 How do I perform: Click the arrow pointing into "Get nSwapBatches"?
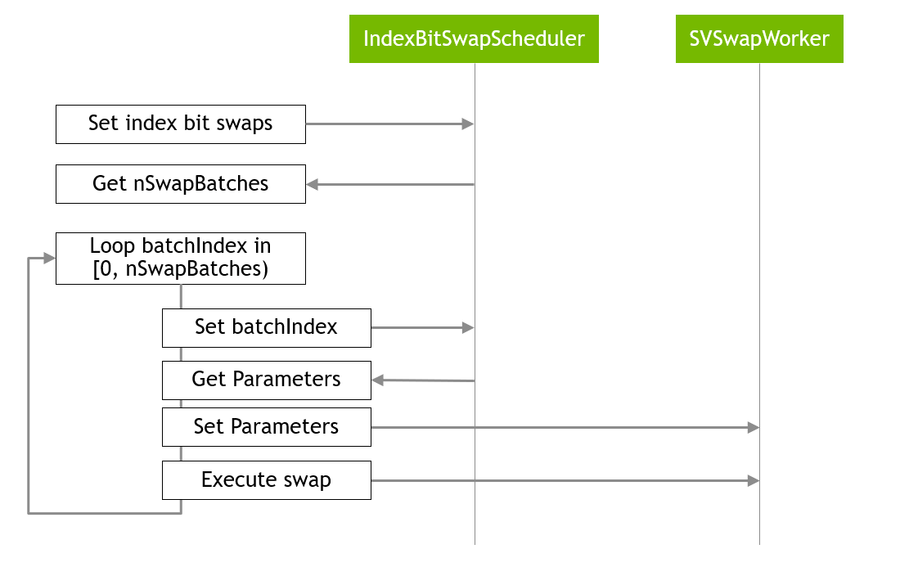[x=389, y=185]
